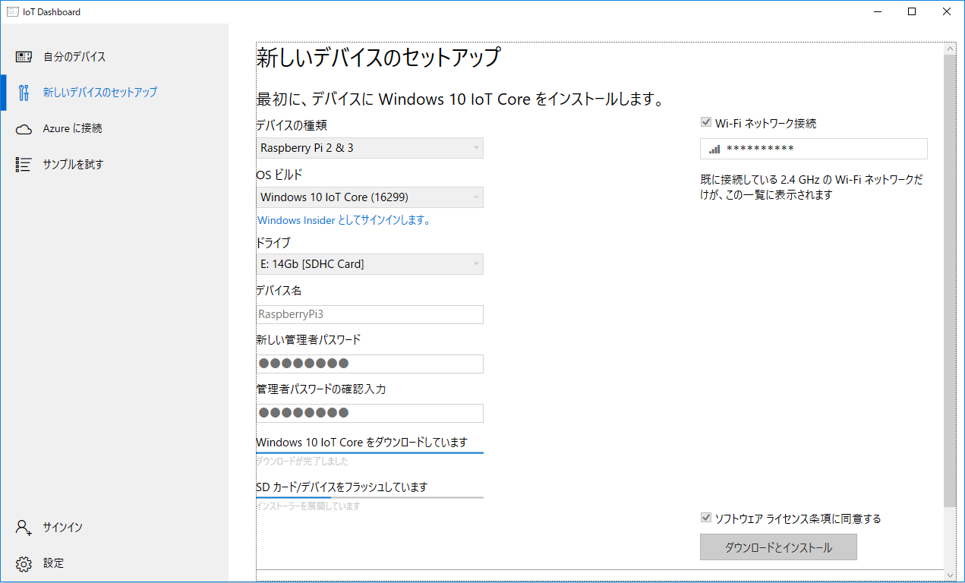Click the 管理者パスワードの確認入力 field

[x=370, y=413]
